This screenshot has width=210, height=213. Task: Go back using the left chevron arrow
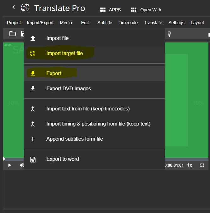(x=14, y=7)
